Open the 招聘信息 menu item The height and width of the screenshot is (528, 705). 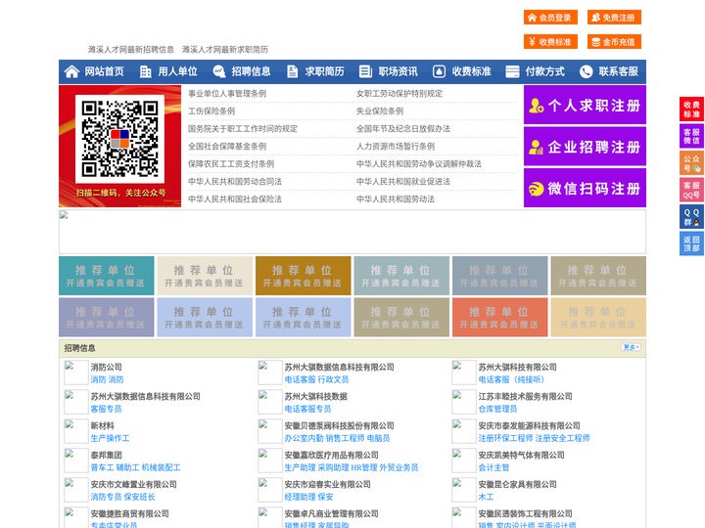251,71
